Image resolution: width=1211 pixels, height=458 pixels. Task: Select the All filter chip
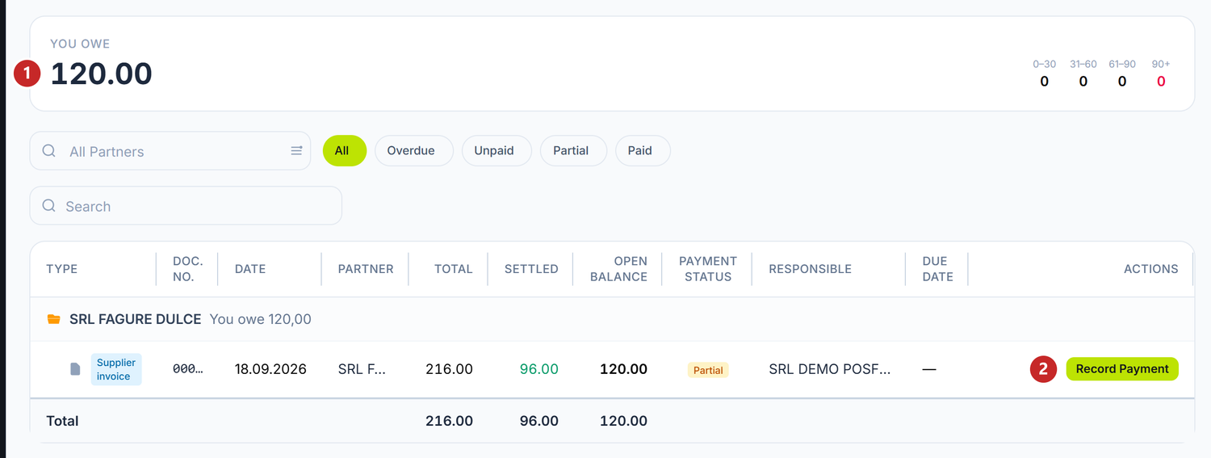pyautogui.click(x=345, y=151)
